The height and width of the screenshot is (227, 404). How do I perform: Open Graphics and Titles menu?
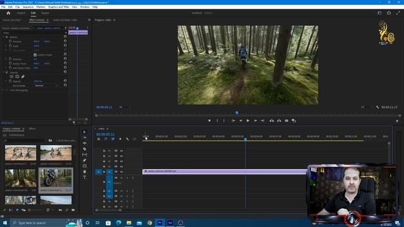59,7
